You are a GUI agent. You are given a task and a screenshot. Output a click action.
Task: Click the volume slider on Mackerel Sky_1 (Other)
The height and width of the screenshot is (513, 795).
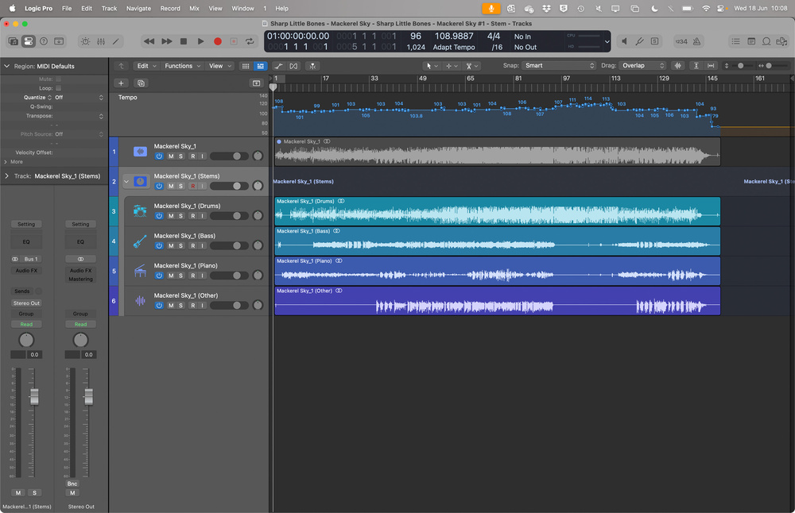(229, 306)
